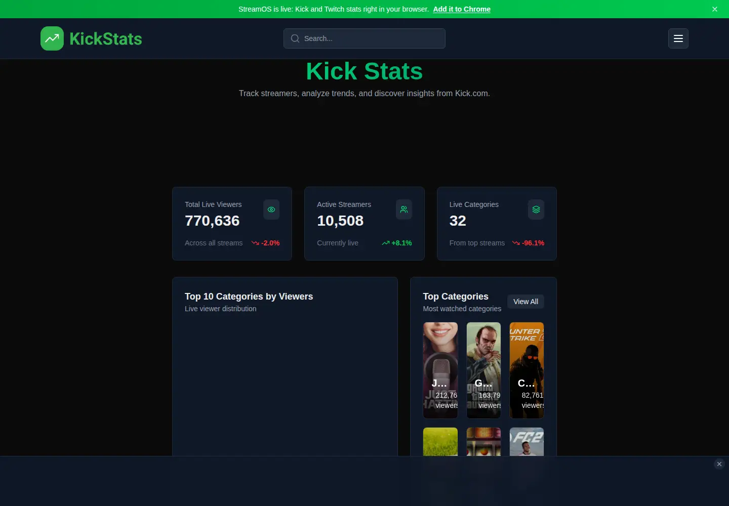The height and width of the screenshot is (506, 729).
Task: Close the bottom ad overlay
Action: [x=719, y=464]
